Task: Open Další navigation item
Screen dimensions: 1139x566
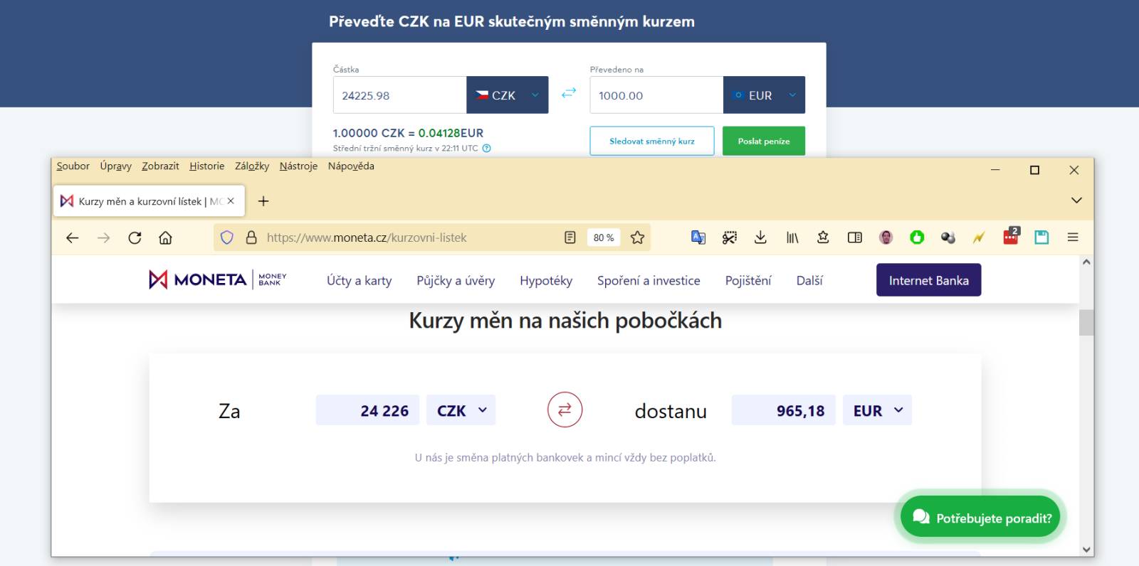Action: click(x=809, y=281)
